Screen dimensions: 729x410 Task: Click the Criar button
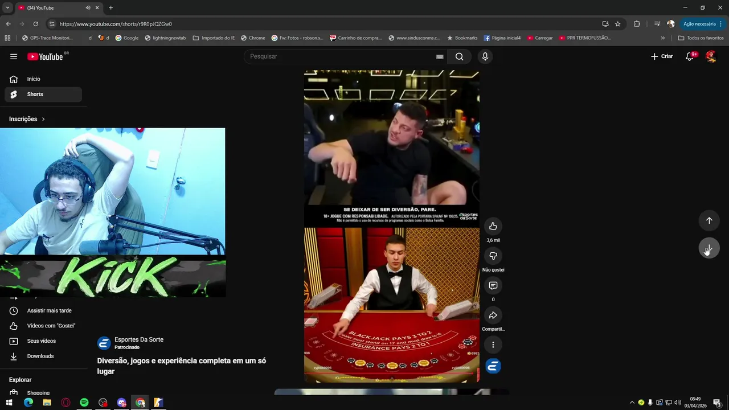pyautogui.click(x=662, y=56)
